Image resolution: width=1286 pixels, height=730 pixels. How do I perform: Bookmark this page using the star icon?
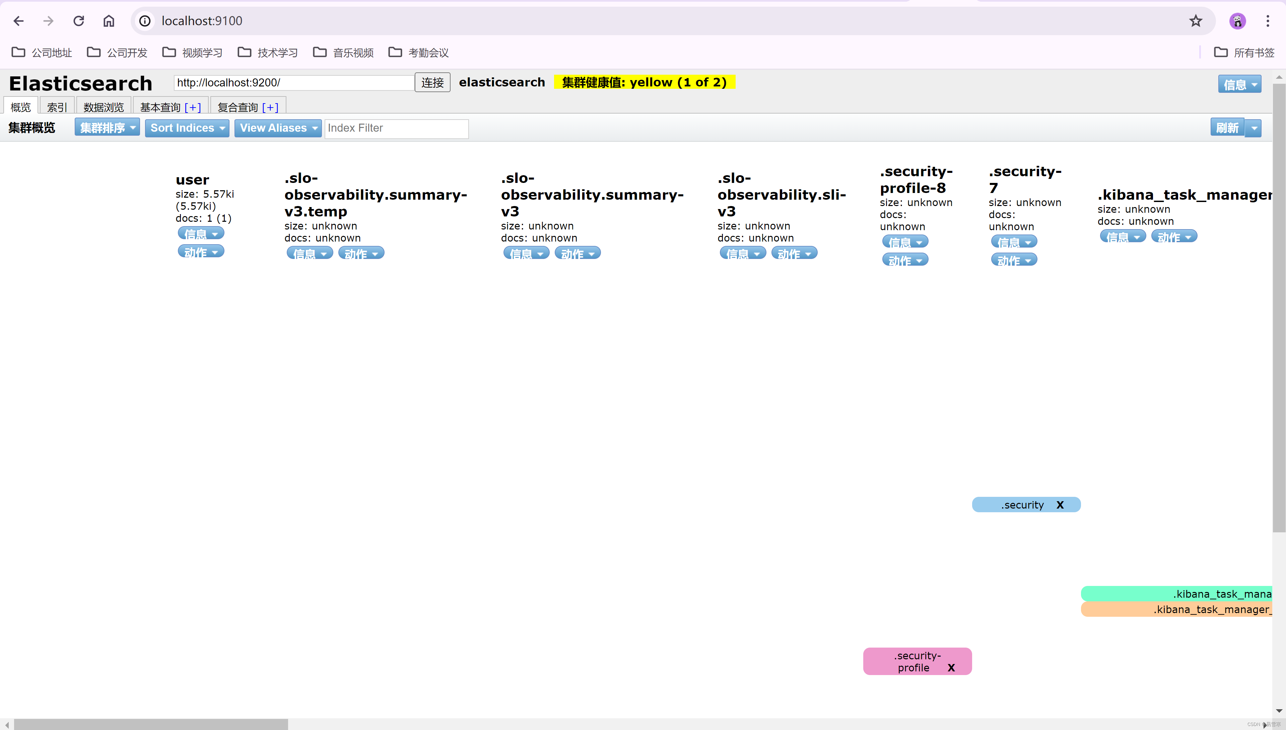[1195, 20]
